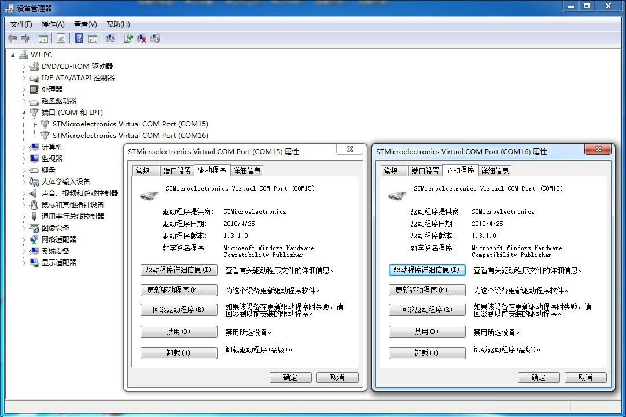Click 确定 in COM16 dialog
This screenshot has height=417, width=626.
pyautogui.click(x=539, y=377)
